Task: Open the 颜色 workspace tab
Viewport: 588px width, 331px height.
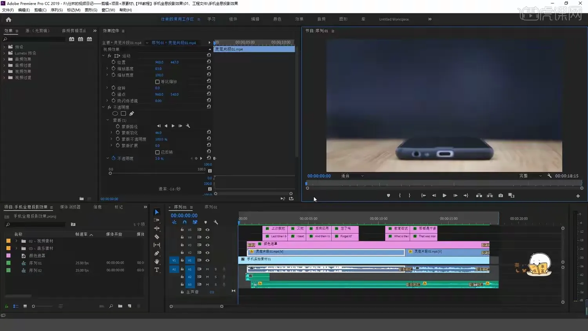Action: [277, 19]
